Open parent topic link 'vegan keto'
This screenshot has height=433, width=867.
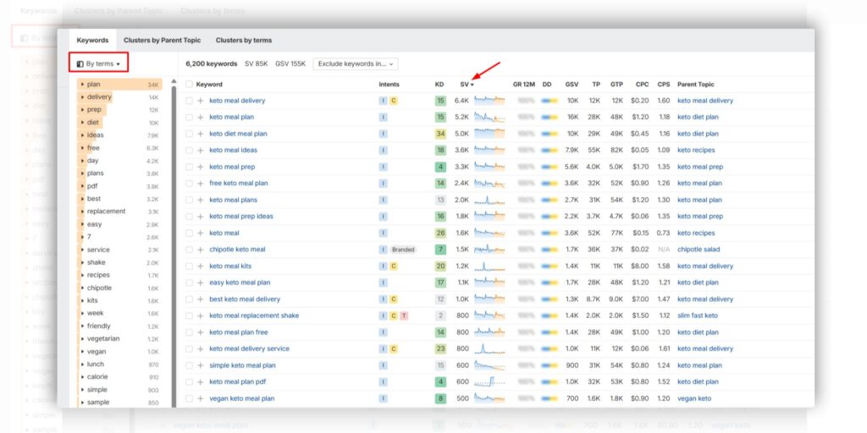point(694,399)
